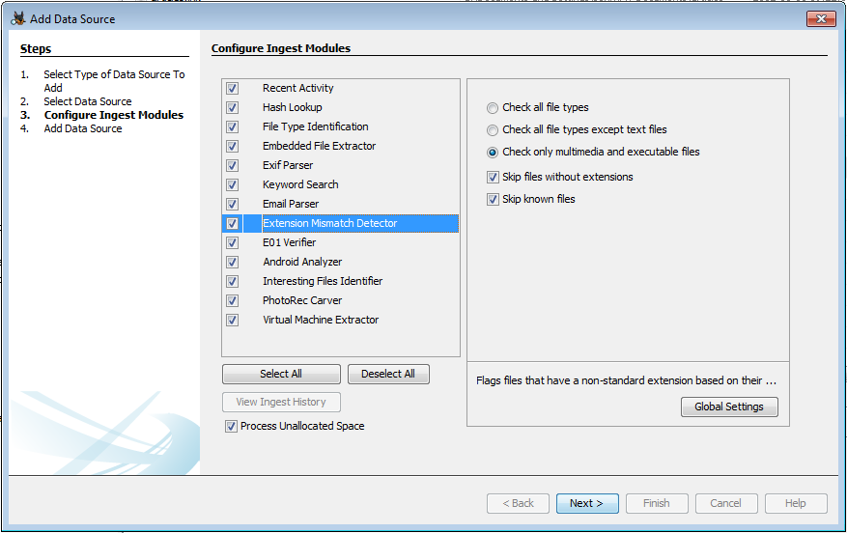
Task: Toggle the Hash Lookup module checkbox
Action: (232, 108)
